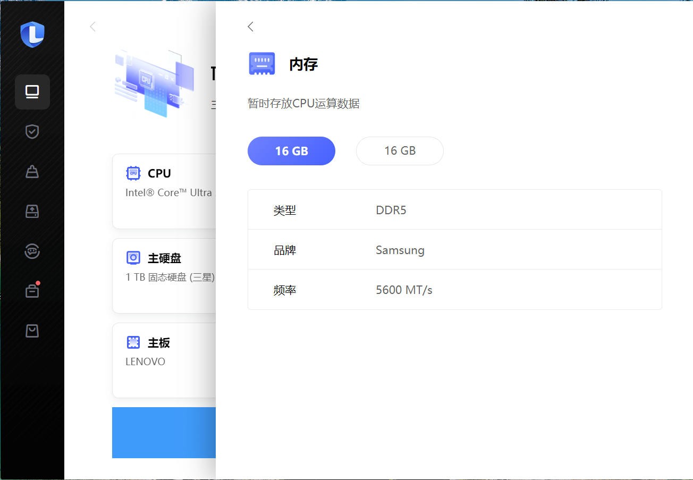Viewport: 693px width, 480px height.
Task: Click the grey back arrow on hardware page
Action: click(93, 27)
